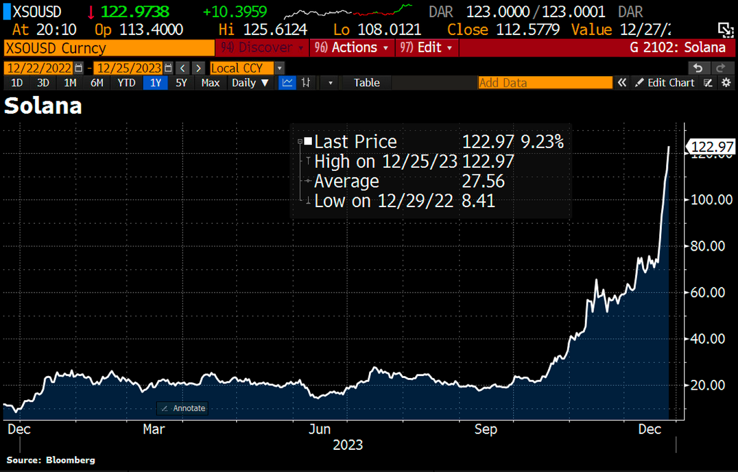Image resolution: width=738 pixels, height=472 pixels.
Task: Open chart settings gear icon
Action: point(726,83)
